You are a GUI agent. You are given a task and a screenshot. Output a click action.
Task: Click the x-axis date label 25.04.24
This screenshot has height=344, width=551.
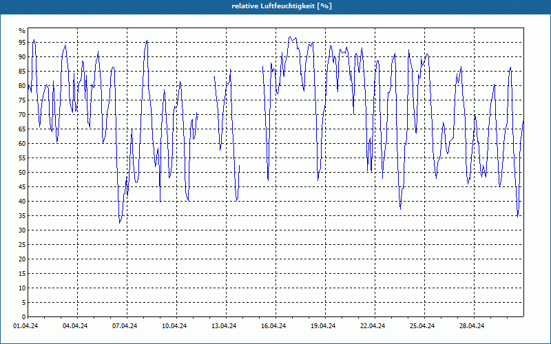422,326
